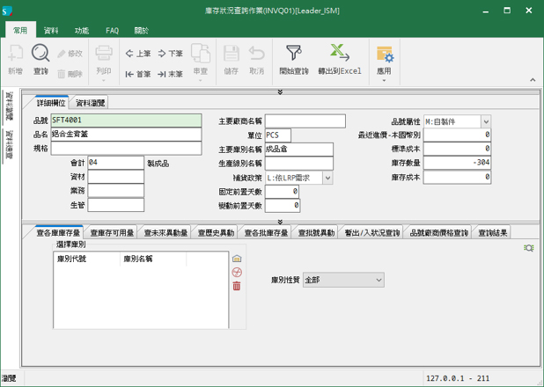The width and height of the screenshot is (544, 387).
Task: Open the 資料 ribbon menu tab
Action: [x=54, y=30]
